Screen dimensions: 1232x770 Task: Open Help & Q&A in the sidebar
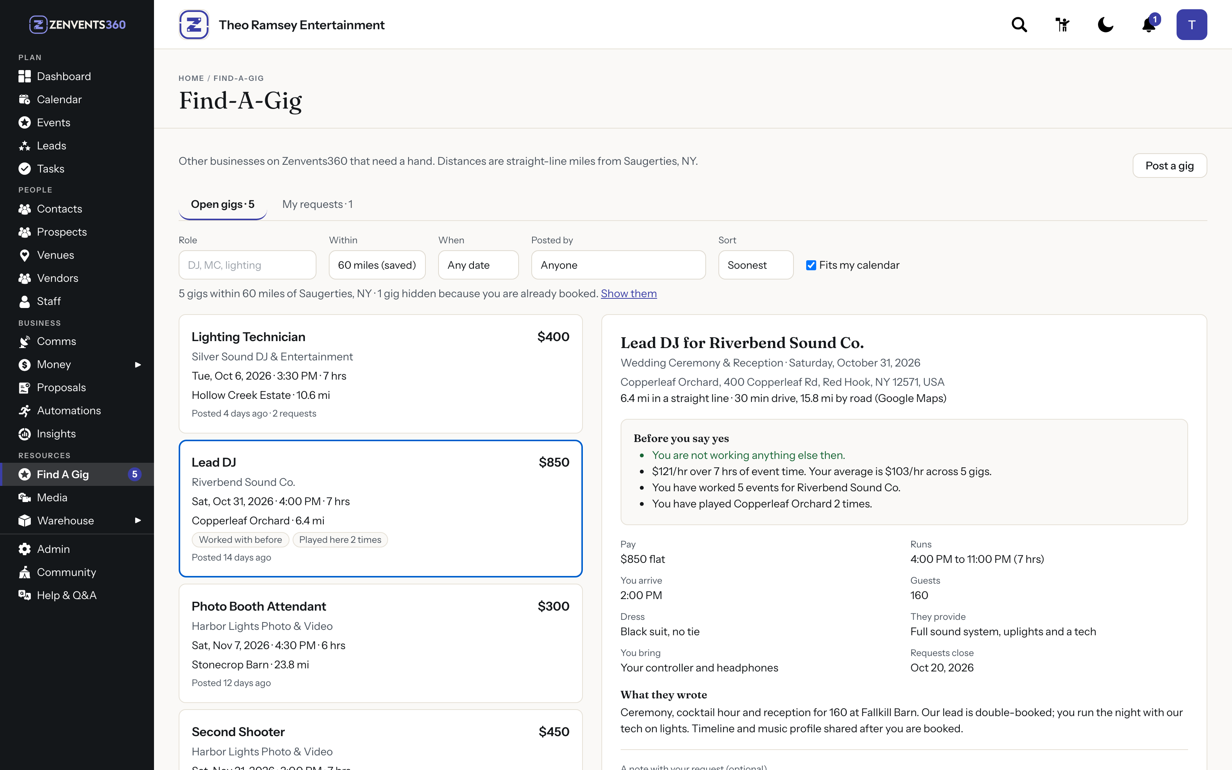[77, 595]
